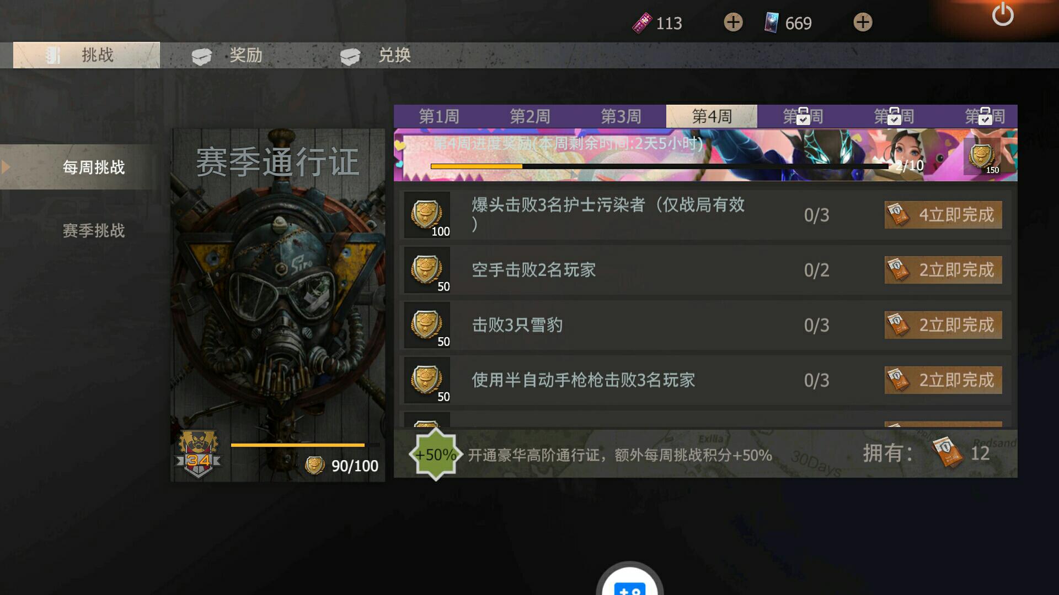The height and width of the screenshot is (595, 1059).
Task: Tap the 150-point weekly progress reward badge
Action: point(982,156)
